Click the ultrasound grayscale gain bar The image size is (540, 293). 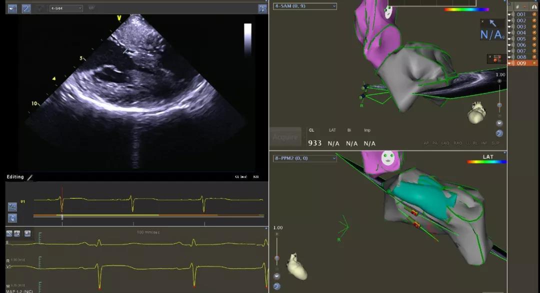247,38
